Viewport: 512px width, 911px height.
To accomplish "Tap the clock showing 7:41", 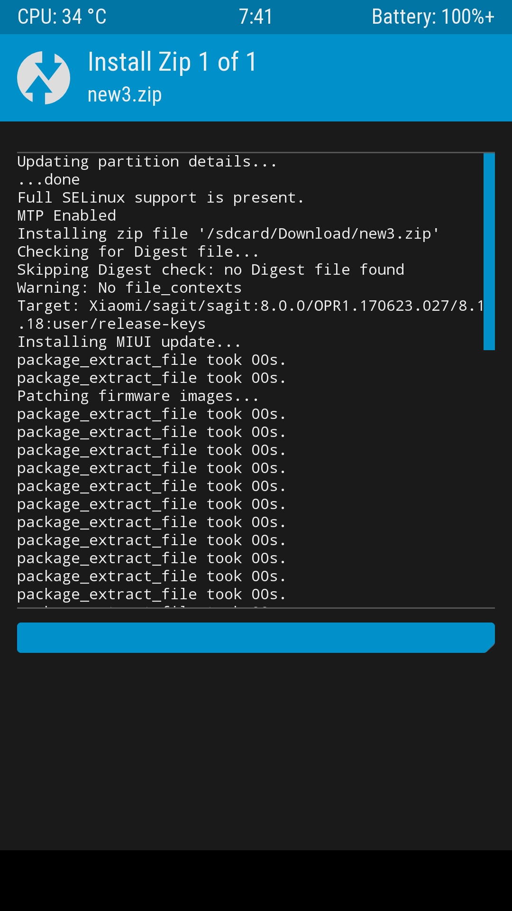I will (256, 17).
